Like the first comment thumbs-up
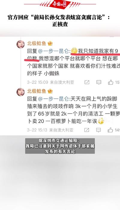This screenshot has height=210, width=120. pos(111,82)
